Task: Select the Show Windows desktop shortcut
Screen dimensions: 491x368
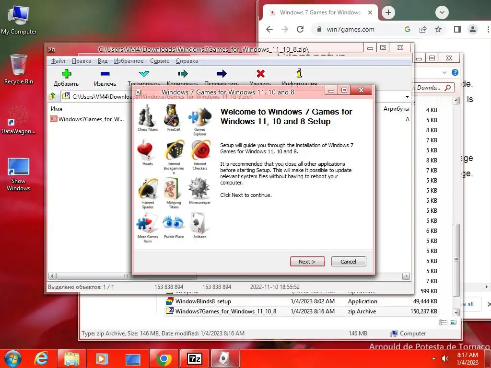Action: pos(19,174)
